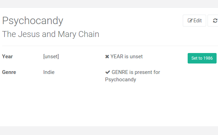Click the Genre field label
This screenshot has width=218, height=135.
pyautogui.click(x=9, y=72)
